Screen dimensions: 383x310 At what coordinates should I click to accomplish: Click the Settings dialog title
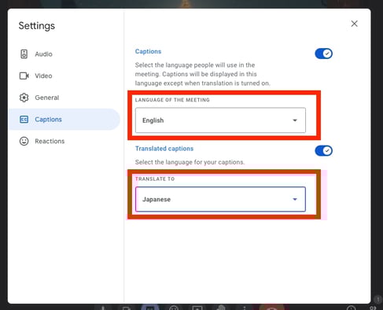click(37, 26)
